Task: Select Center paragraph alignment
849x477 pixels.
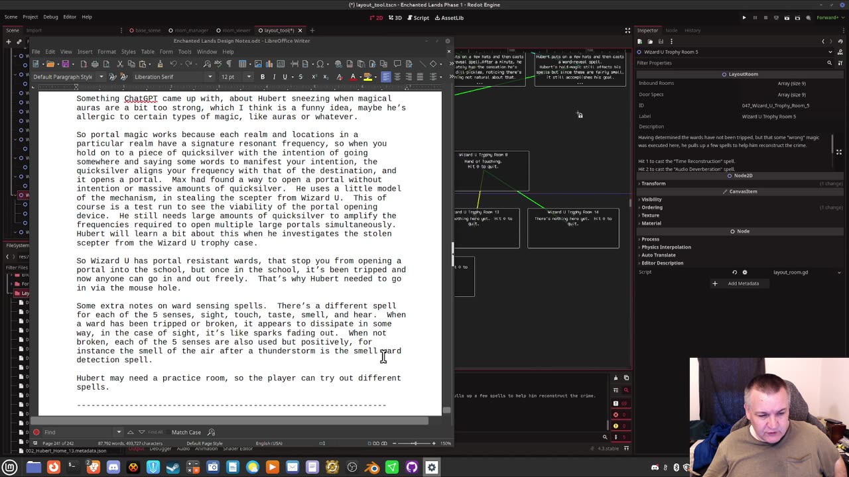Action: coord(397,77)
